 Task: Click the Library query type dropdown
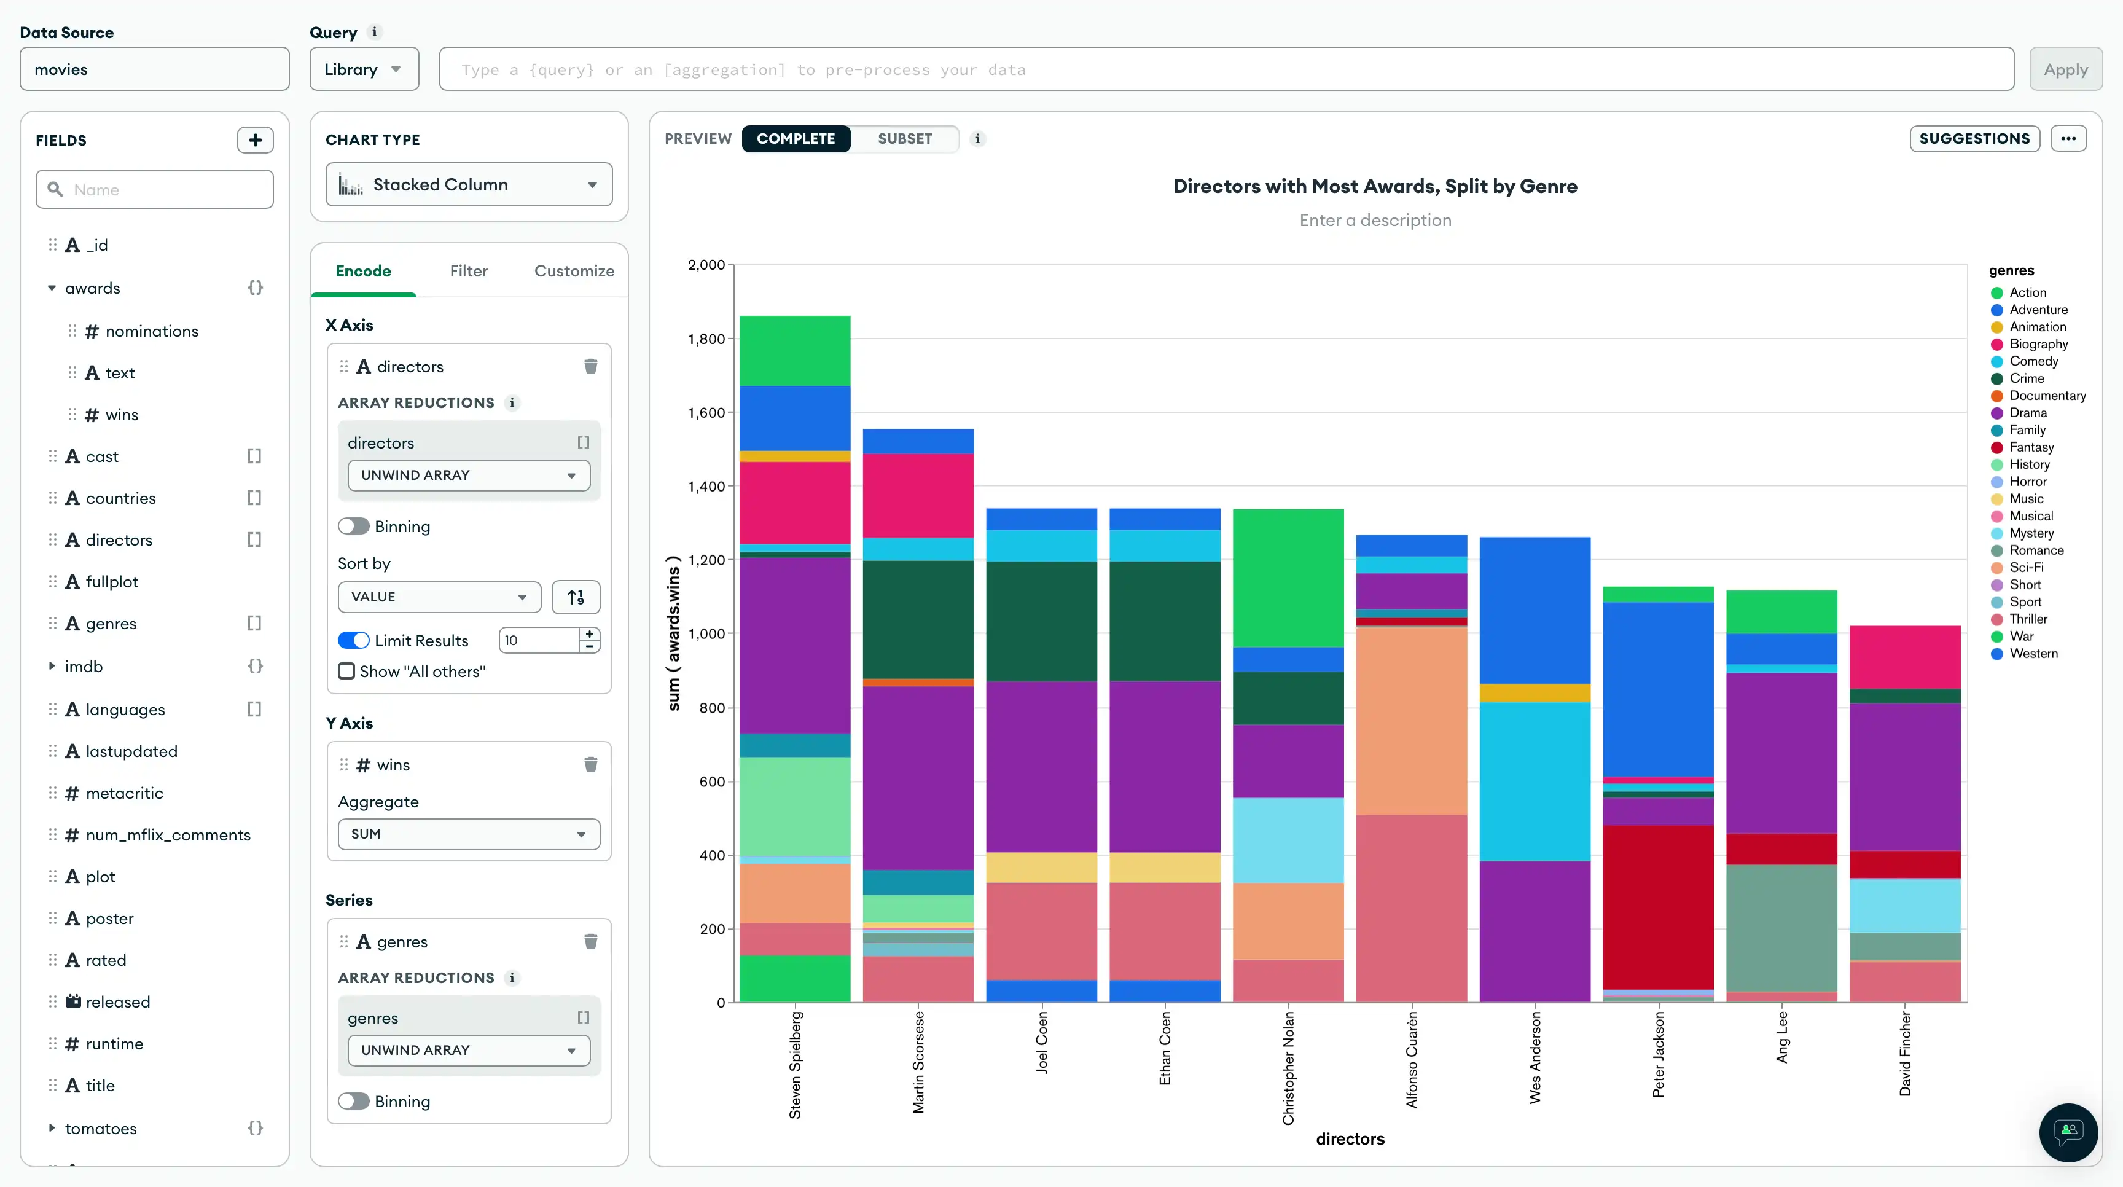click(x=363, y=69)
